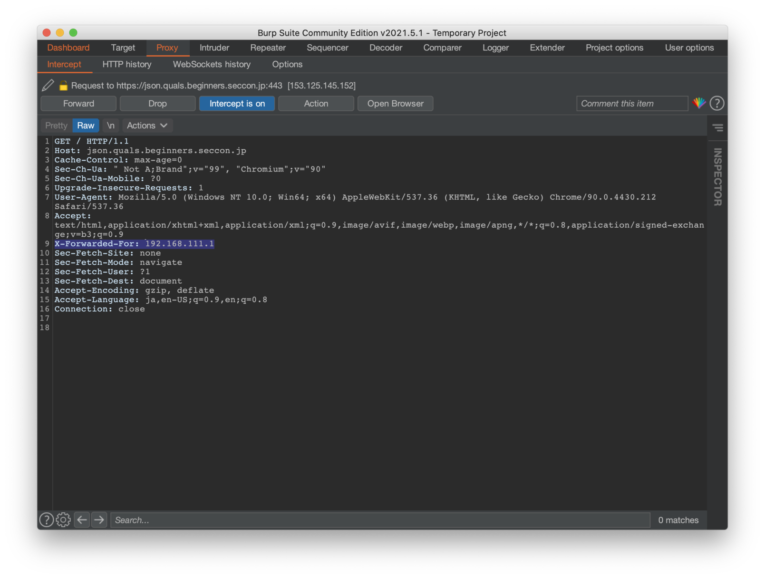The height and width of the screenshot is (579, 765).
Task: Click the Sec-Fetch-Site: none line
Action: (x=107, y=253)
